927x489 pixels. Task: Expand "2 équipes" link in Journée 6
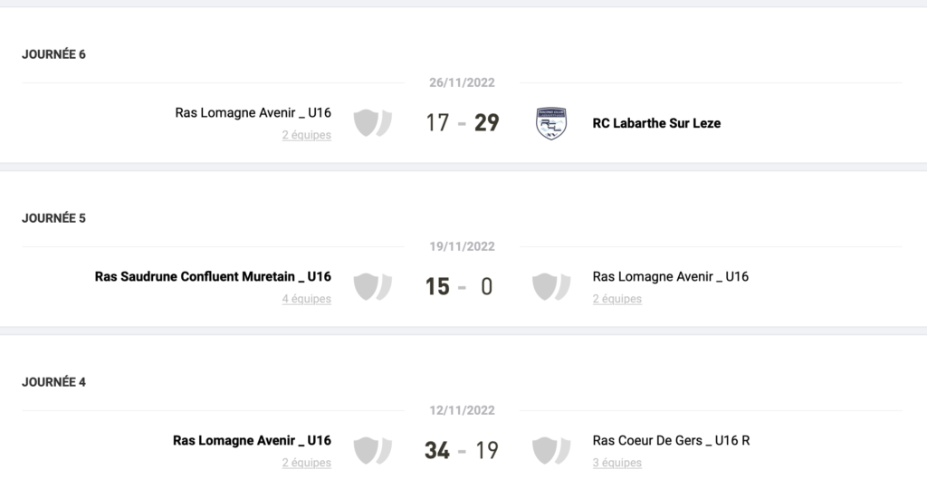[306, 135]
